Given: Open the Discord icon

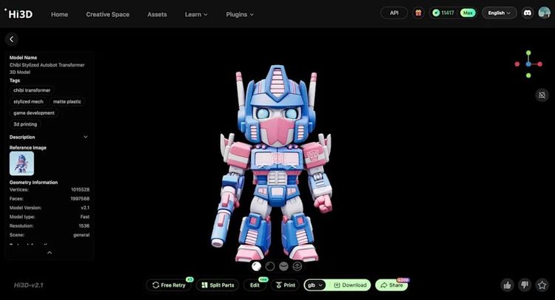Looking at the screenshot, I should 528,13.
